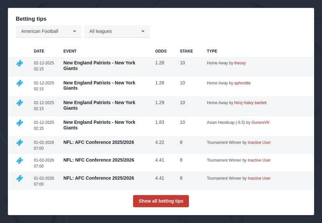Click the odds value 4.41 in NFC row

coord(160,160)
